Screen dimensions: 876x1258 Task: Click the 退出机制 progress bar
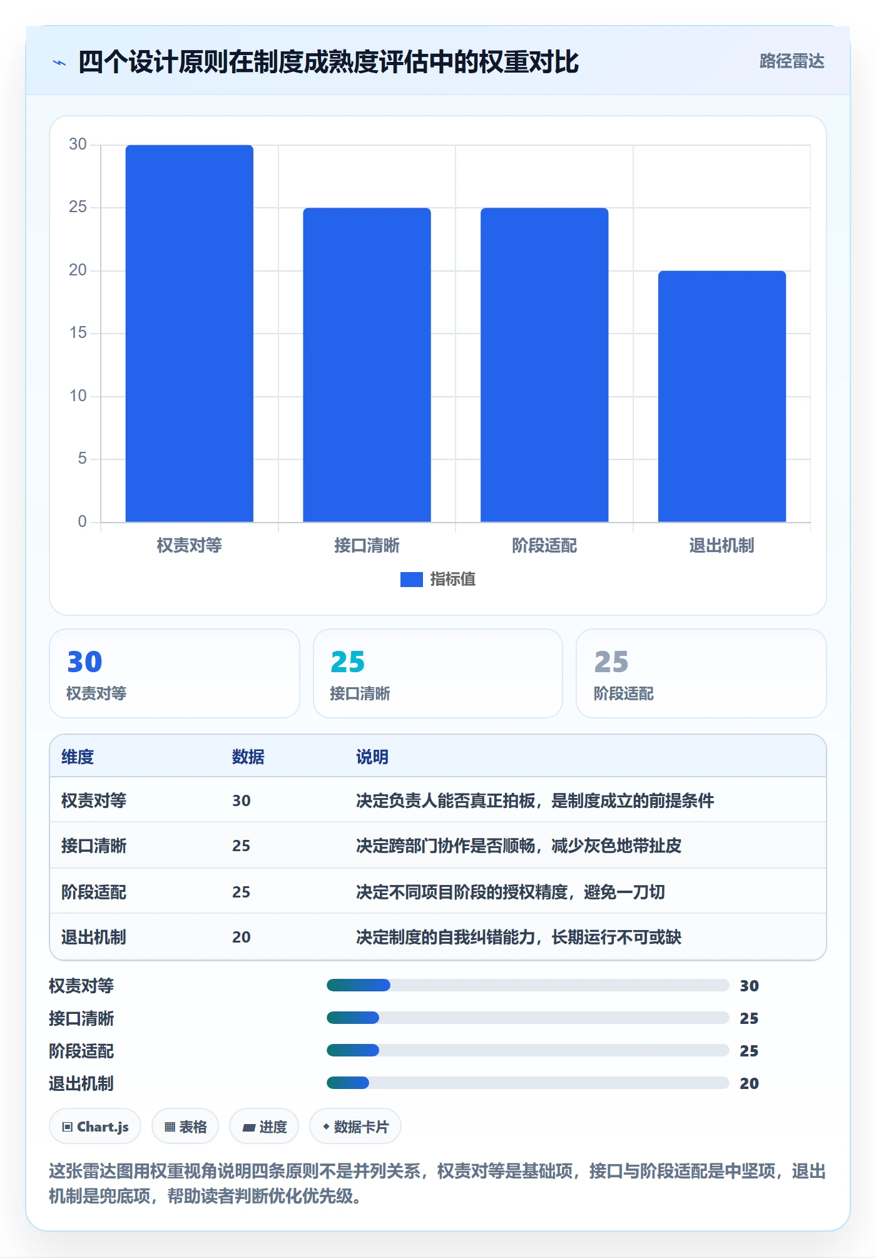[528, 1083]
